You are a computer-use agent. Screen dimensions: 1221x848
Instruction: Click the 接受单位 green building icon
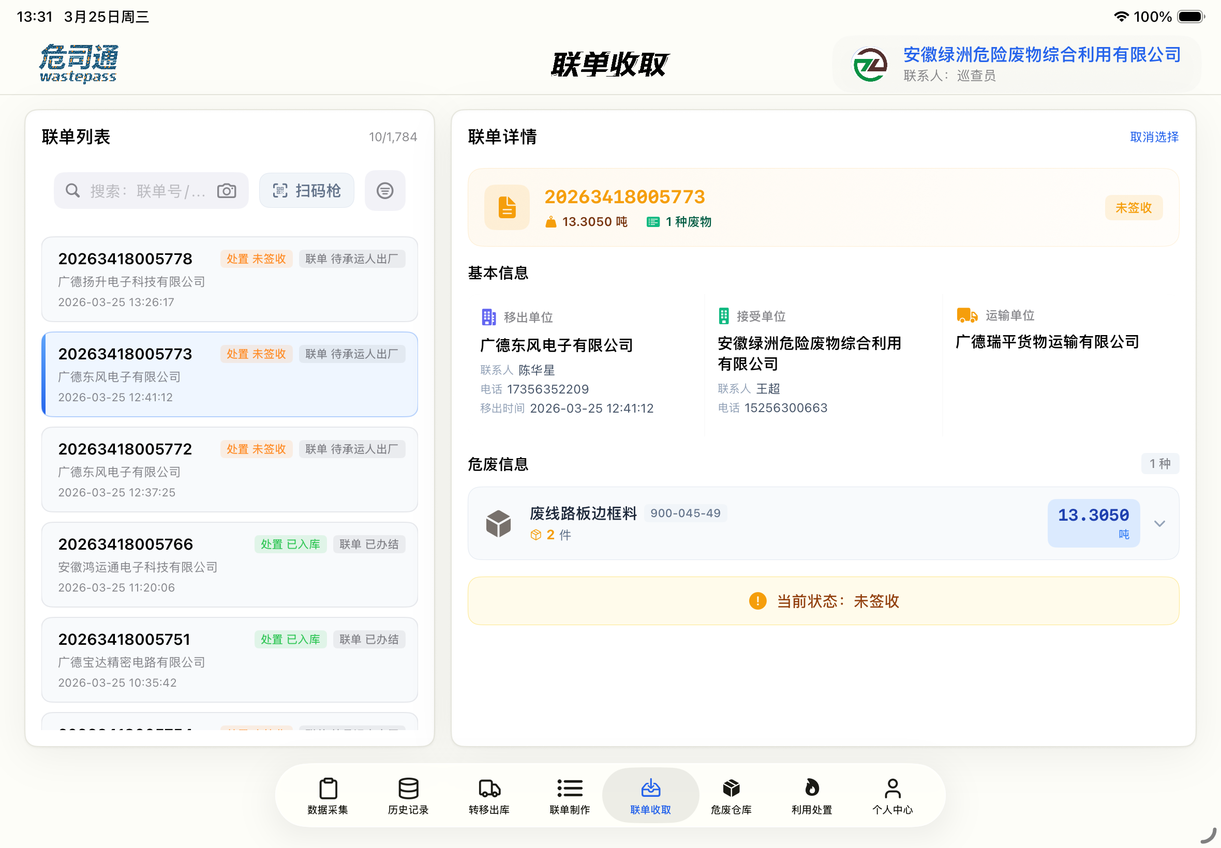pos(723,316)
